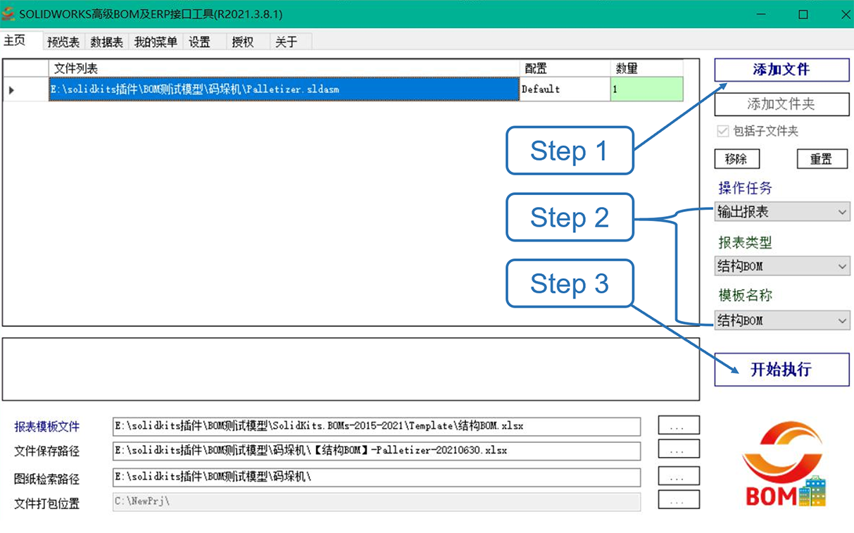Click the row selector arrow for Palletizer file
This screenshot has width=854, height=533.
pyautogui.click(x=12, y=90)
